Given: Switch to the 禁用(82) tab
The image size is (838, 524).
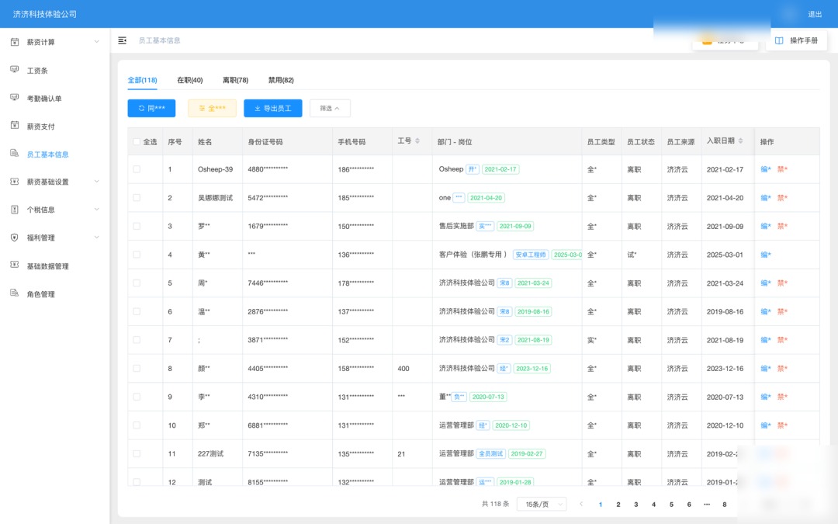Looking at the screenshot, I should coord(281,80).
